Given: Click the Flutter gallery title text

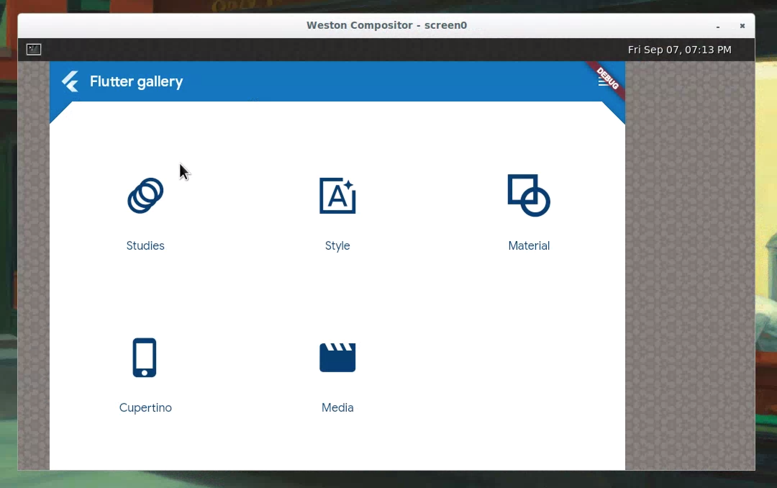Looking at the screenshot, I should click(x=136, y=81).
